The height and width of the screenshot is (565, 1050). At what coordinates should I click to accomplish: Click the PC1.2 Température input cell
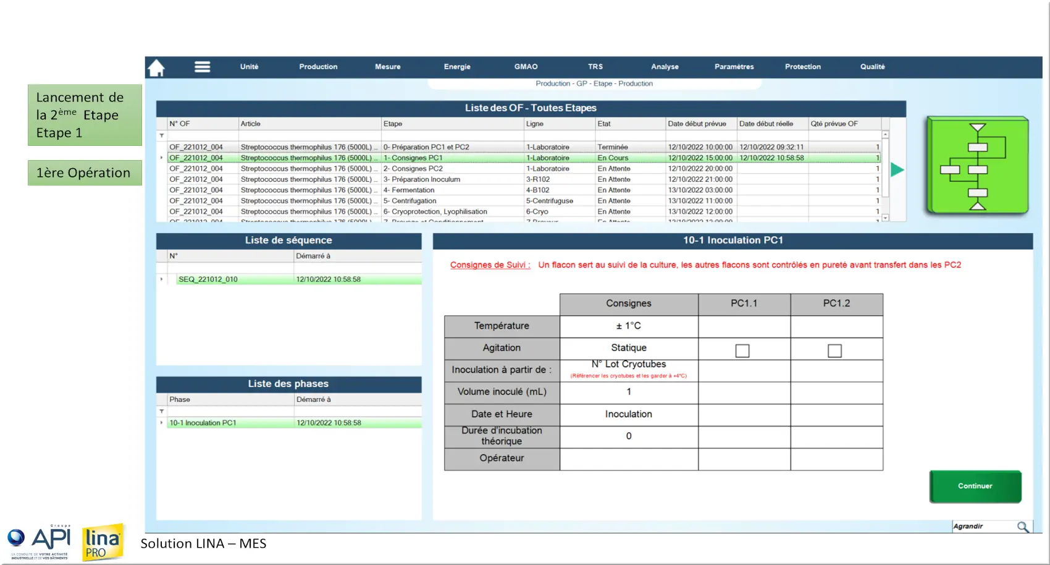pyautogui.click(x=837, y=326)
